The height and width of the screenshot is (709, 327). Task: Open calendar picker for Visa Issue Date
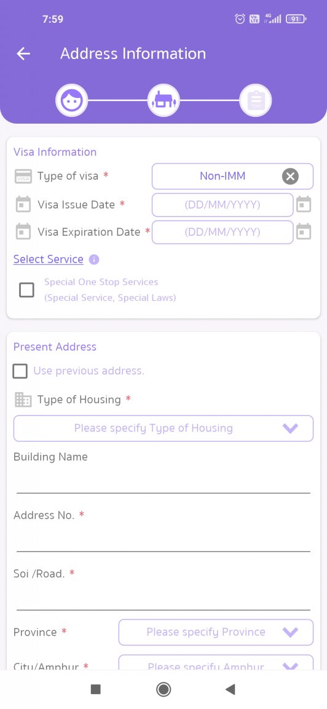tap(304, 204)
